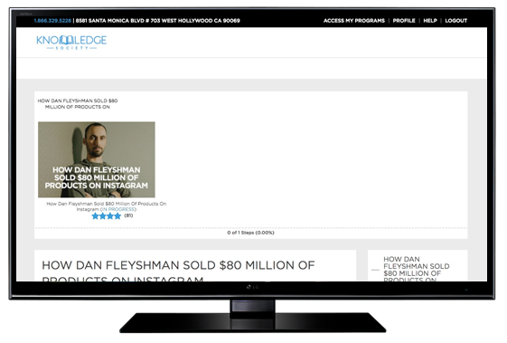Click the third blue rating star

click(110, 216)
